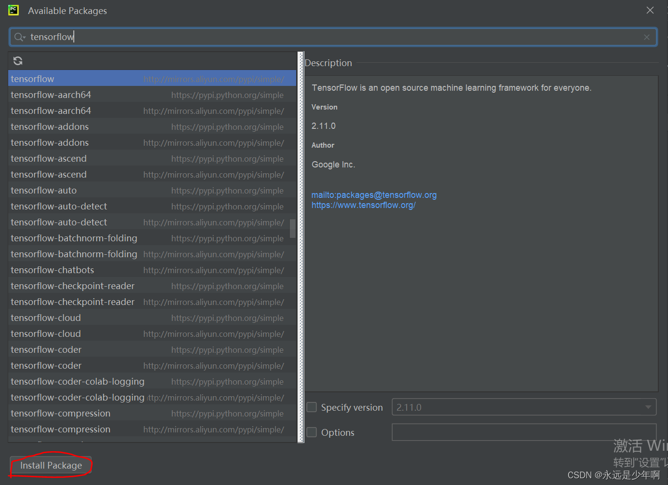The image size is (668, 485).
Task: Click the dotted splitter between list and description
Action: pyautogui.click(x=301, y=247)
